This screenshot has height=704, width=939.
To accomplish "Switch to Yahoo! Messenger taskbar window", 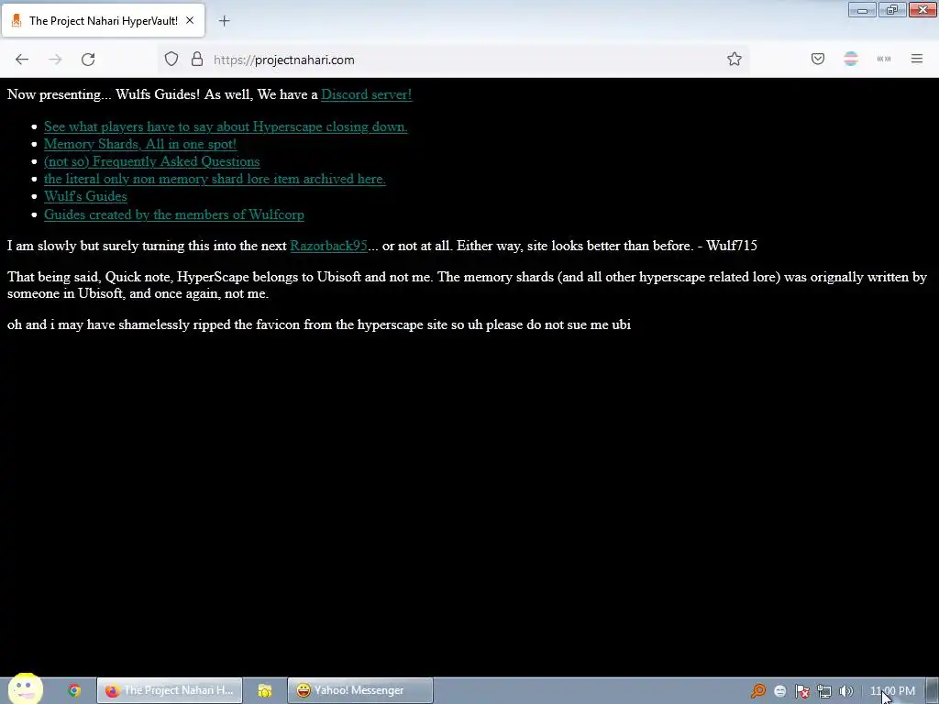I will pos(359,690).
